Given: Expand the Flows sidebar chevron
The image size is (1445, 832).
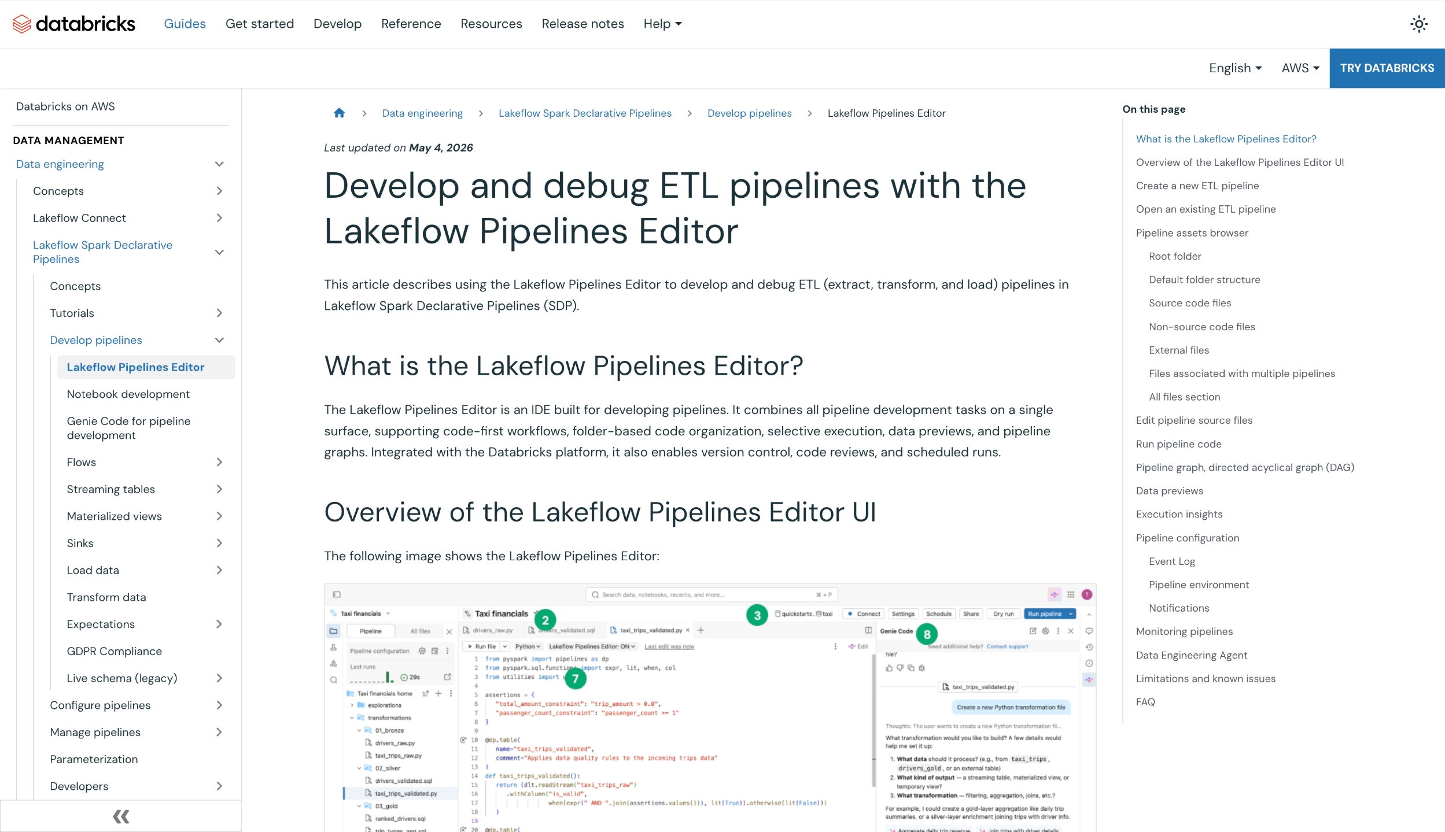Looking at the screenshot, I should pos(219,462).
